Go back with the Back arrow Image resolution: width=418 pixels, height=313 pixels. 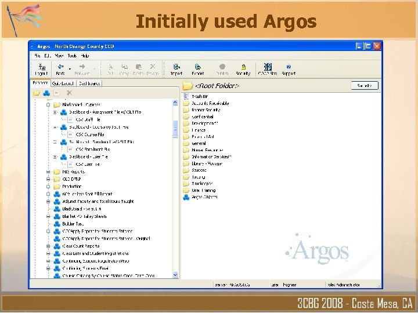click(60, 67)
